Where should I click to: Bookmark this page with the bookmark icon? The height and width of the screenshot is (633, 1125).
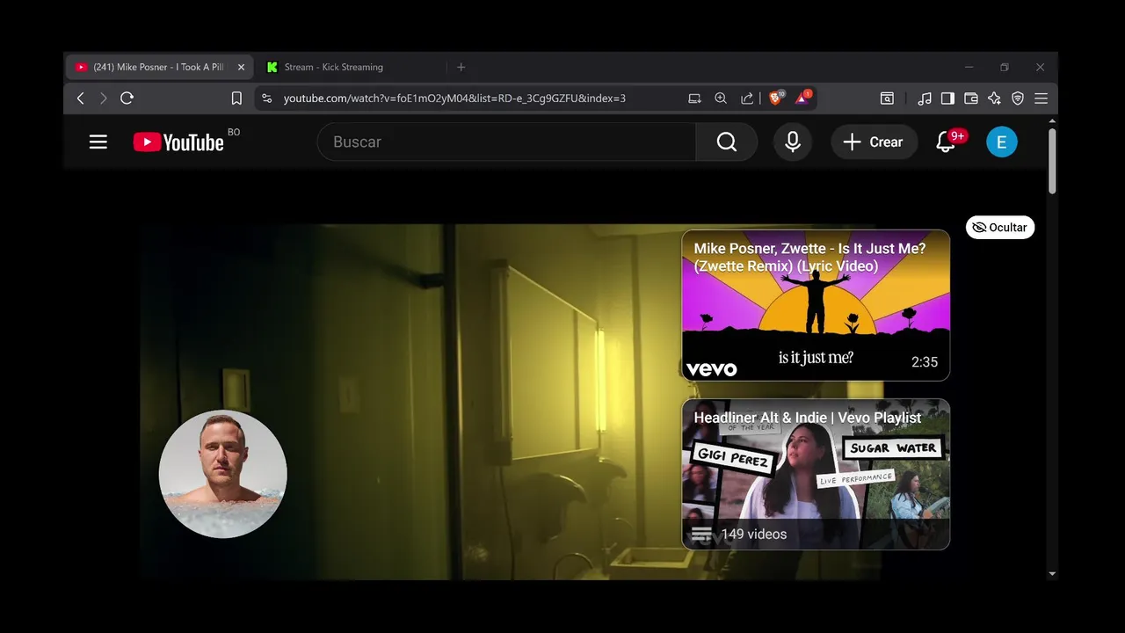tap(236, 98)
